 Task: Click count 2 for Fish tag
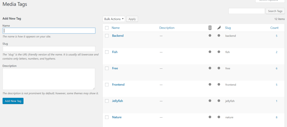tap(277, 52)
